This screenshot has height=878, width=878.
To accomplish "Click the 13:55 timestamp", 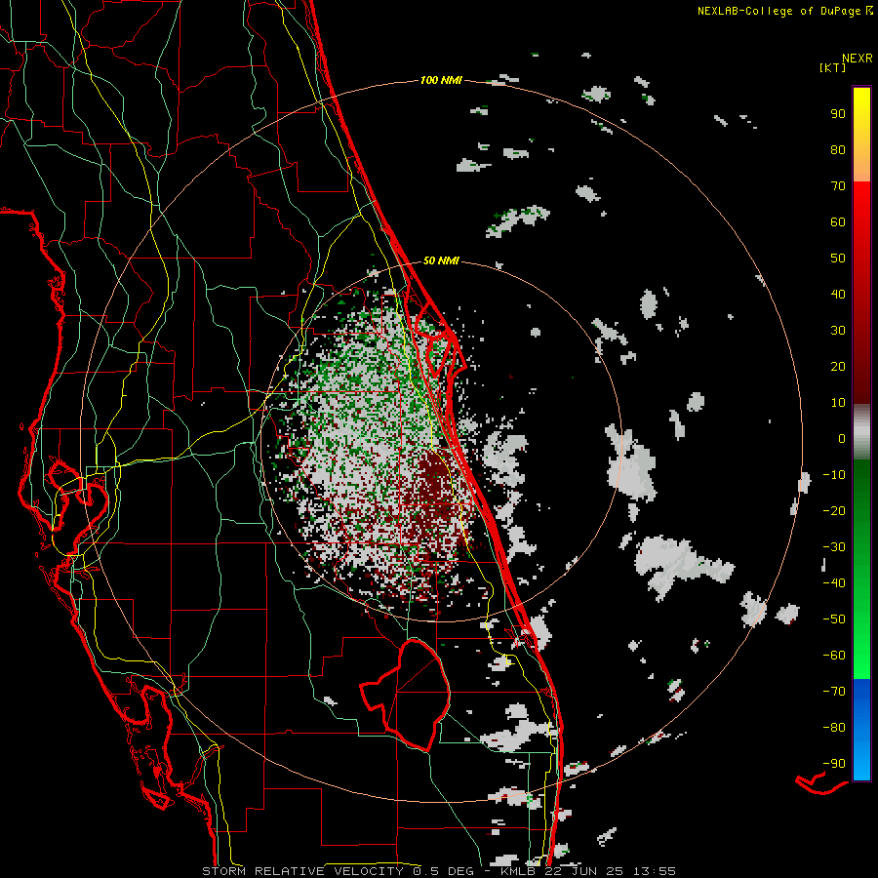I will pyautogui.click(x=654, y=871).
